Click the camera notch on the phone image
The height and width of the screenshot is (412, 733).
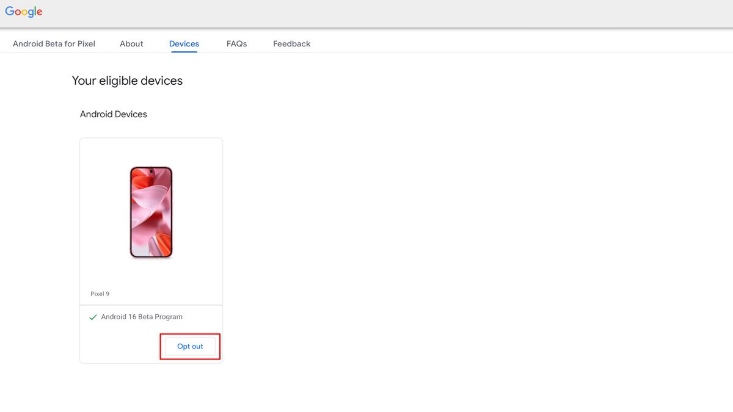(x=151, y=171)
